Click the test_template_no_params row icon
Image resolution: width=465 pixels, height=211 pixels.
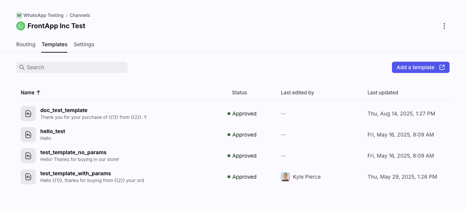[x=28, y=156]
